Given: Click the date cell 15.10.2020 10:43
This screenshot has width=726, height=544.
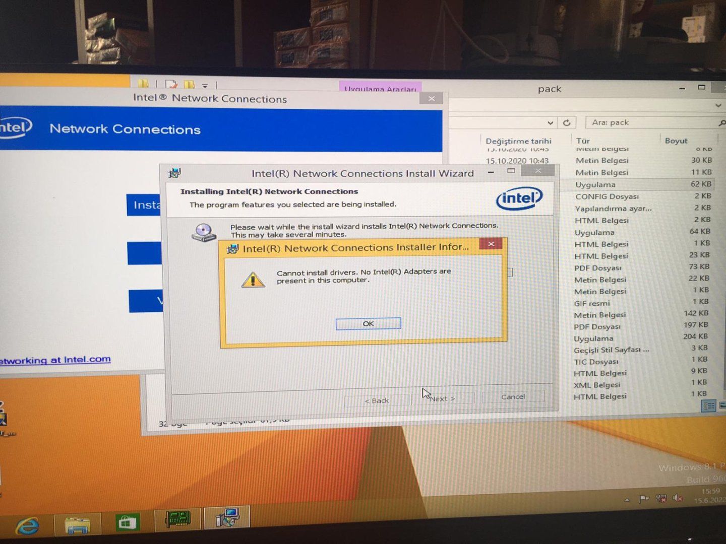Looking at the screenshot, I should coord(517,161).
